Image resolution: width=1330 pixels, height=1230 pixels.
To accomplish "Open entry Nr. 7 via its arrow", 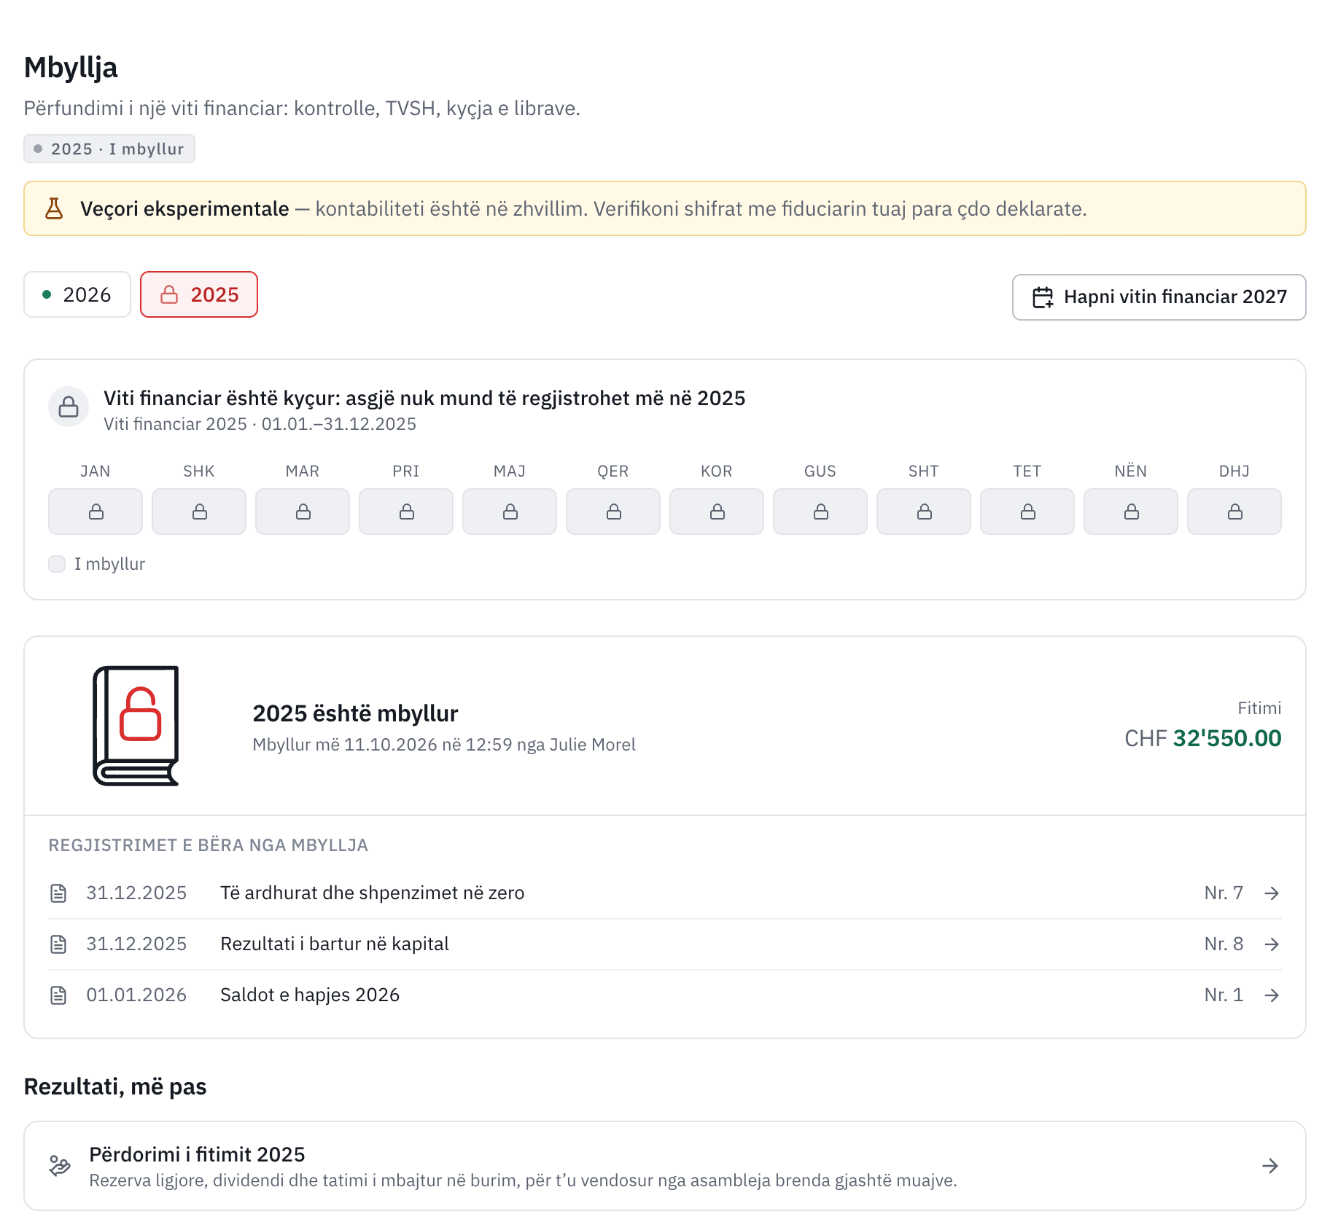I will coord(1272,893).
